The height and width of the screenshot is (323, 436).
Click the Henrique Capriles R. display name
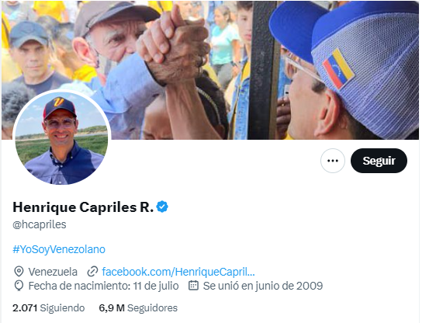tap(83, 207)
